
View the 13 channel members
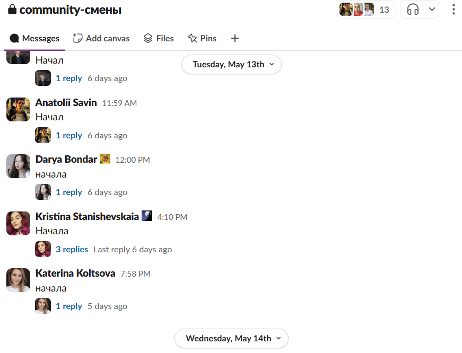[x=366, y=10]
